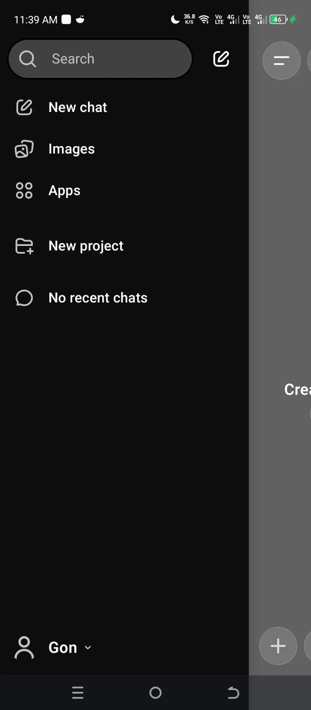Focus the Search input field

pyautogui.click(x=100, y=59)
